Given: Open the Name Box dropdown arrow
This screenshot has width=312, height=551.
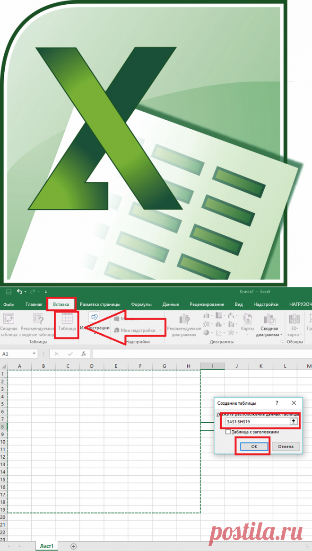Looking at the screenshot, I should tap(35, 354).
